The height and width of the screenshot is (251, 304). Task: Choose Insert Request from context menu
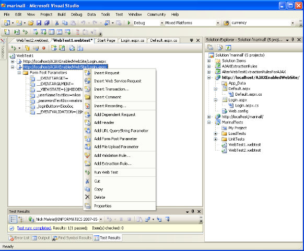pos(120,73)
